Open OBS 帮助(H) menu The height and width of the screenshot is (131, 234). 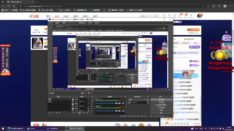[97, 23]
